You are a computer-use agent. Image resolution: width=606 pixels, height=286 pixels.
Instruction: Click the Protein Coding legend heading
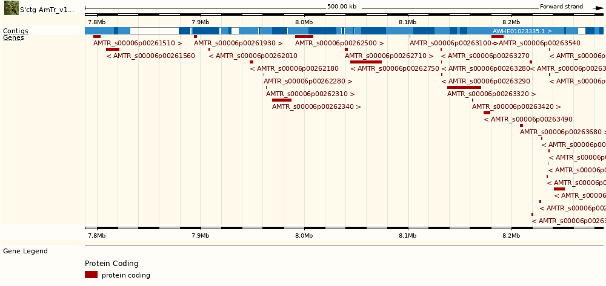point(112,264)
